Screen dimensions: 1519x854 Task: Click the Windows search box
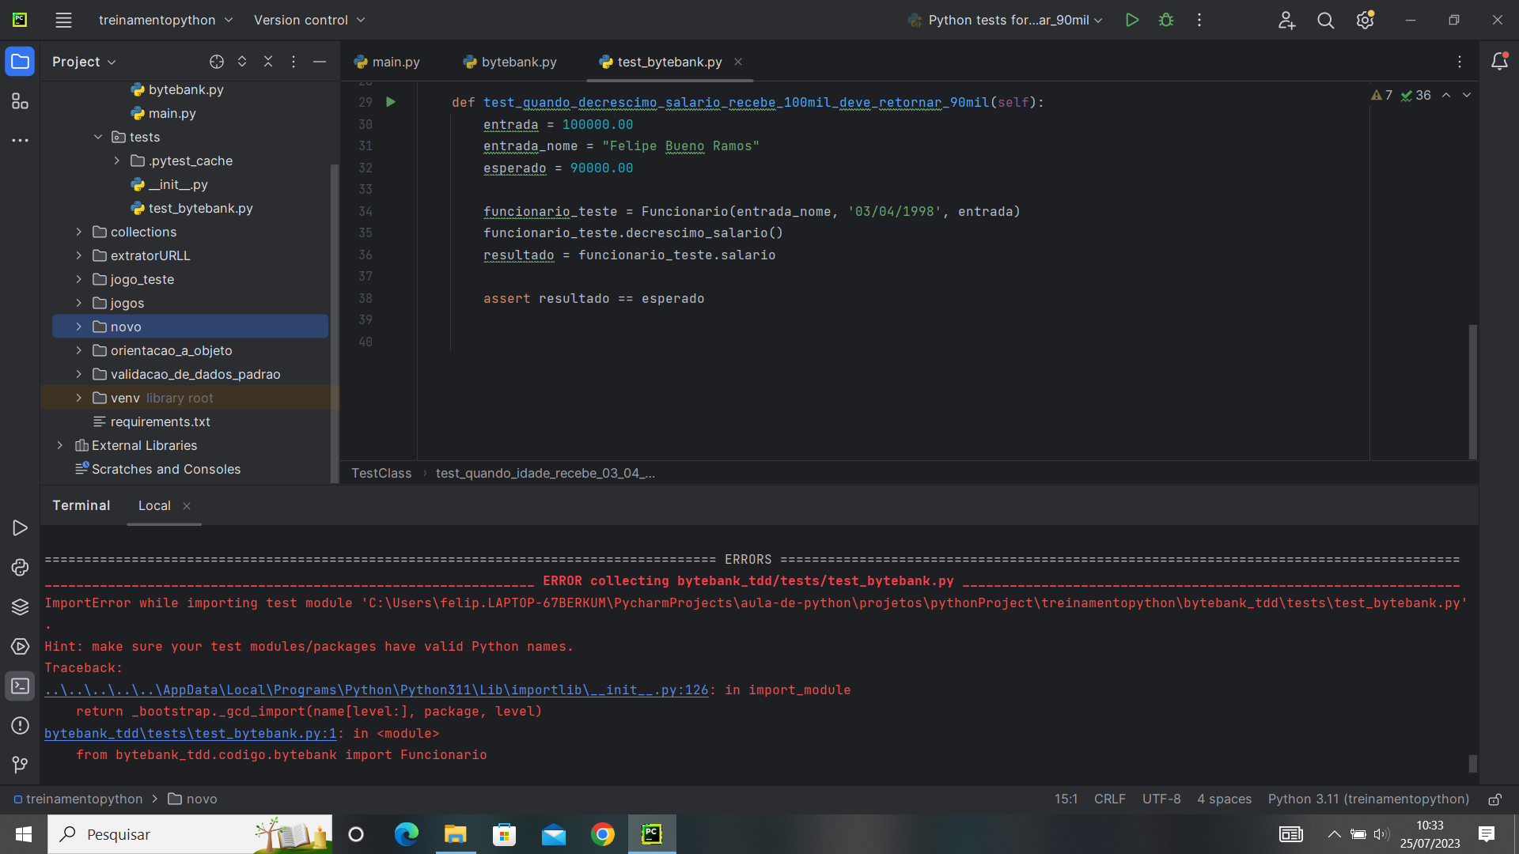(x=190, y=834)
